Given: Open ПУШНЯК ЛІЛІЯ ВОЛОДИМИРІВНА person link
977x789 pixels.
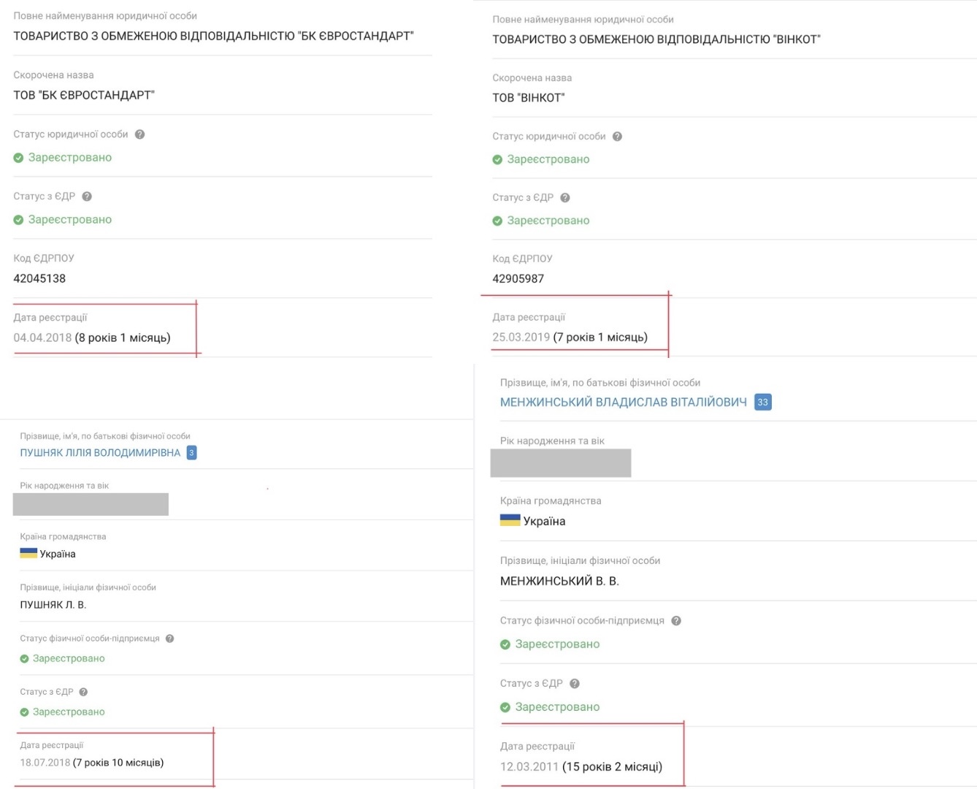Looking at the screenshot, I should 100,453.
